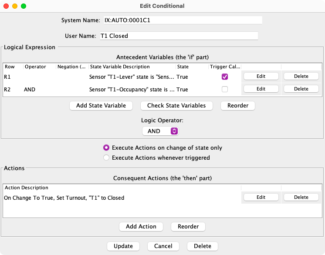Click Check State Variables button
Viewport: 325px width, 255px height.
(x=176, y=105)
